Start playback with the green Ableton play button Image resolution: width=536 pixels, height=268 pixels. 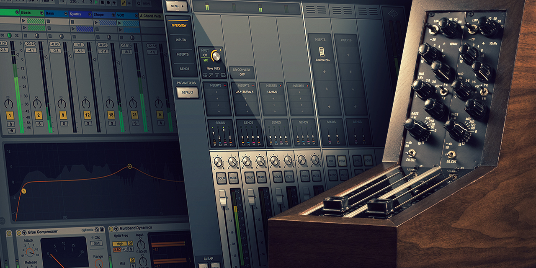click(96, 2)
